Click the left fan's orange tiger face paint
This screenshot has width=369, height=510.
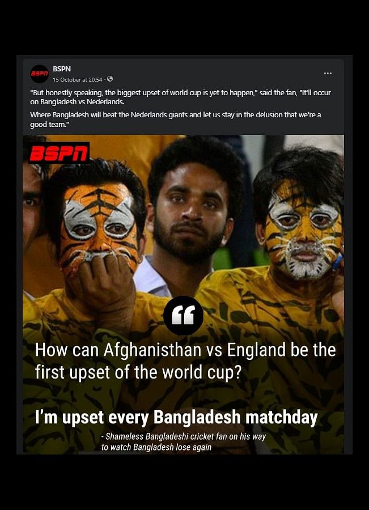click(x=99, y=224)
